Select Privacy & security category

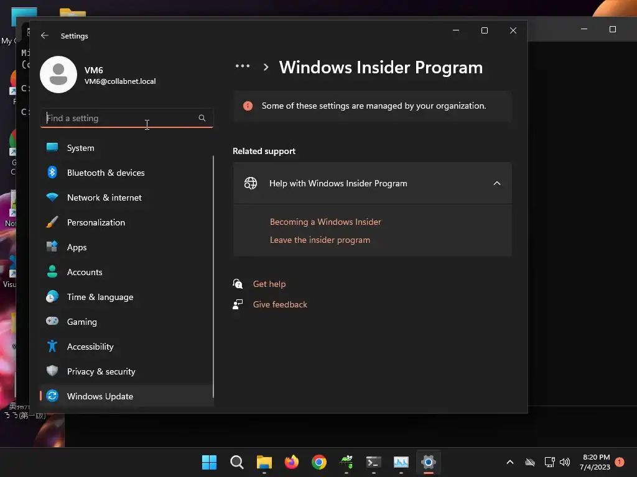tap(127, 371)
